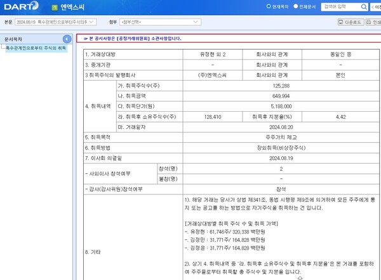Viewport: 381px width, 280px height.
Task: Click the tree node icon beside 특수관계인으로부터
Action: pyautogui.click(x=3, y=48)
